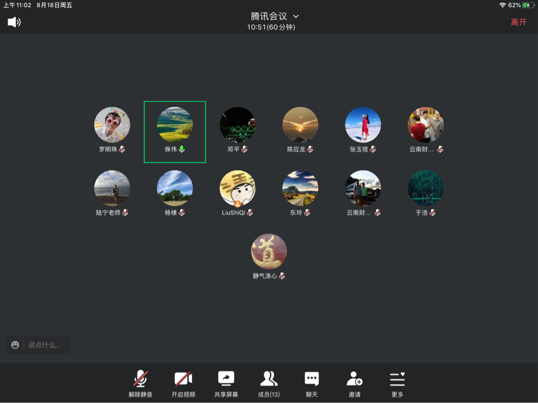Image resolution: width=538 pixels, height=403 pixels.
Task: Select 陈应龙's sunset avatar
Action: [x=300, y=125]
